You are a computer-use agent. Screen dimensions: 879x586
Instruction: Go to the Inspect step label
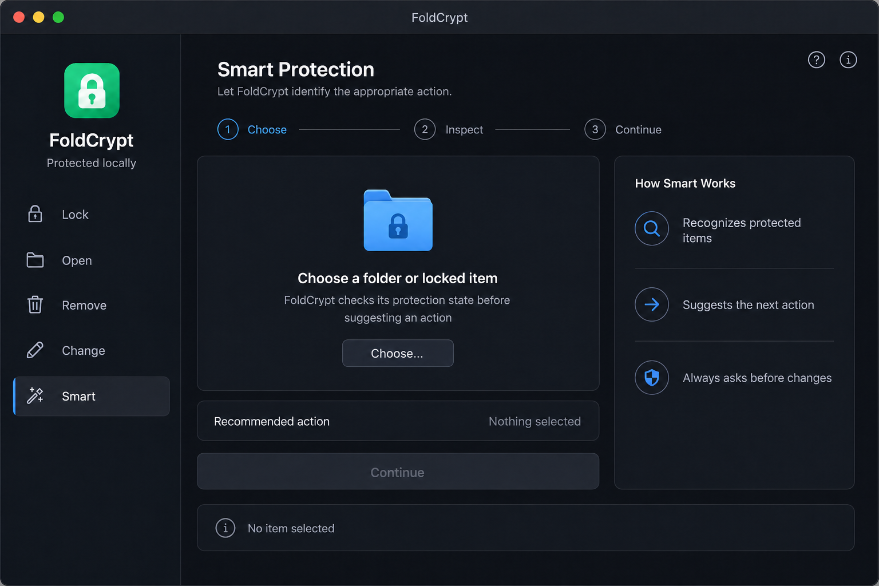point(464,130)
